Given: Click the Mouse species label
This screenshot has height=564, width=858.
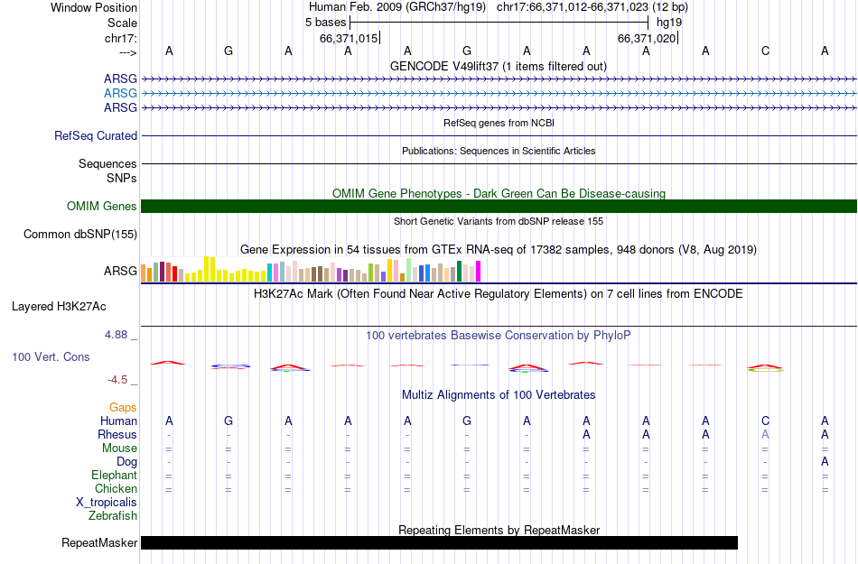Looking at the screenshot, I should [x=119, y=448].
